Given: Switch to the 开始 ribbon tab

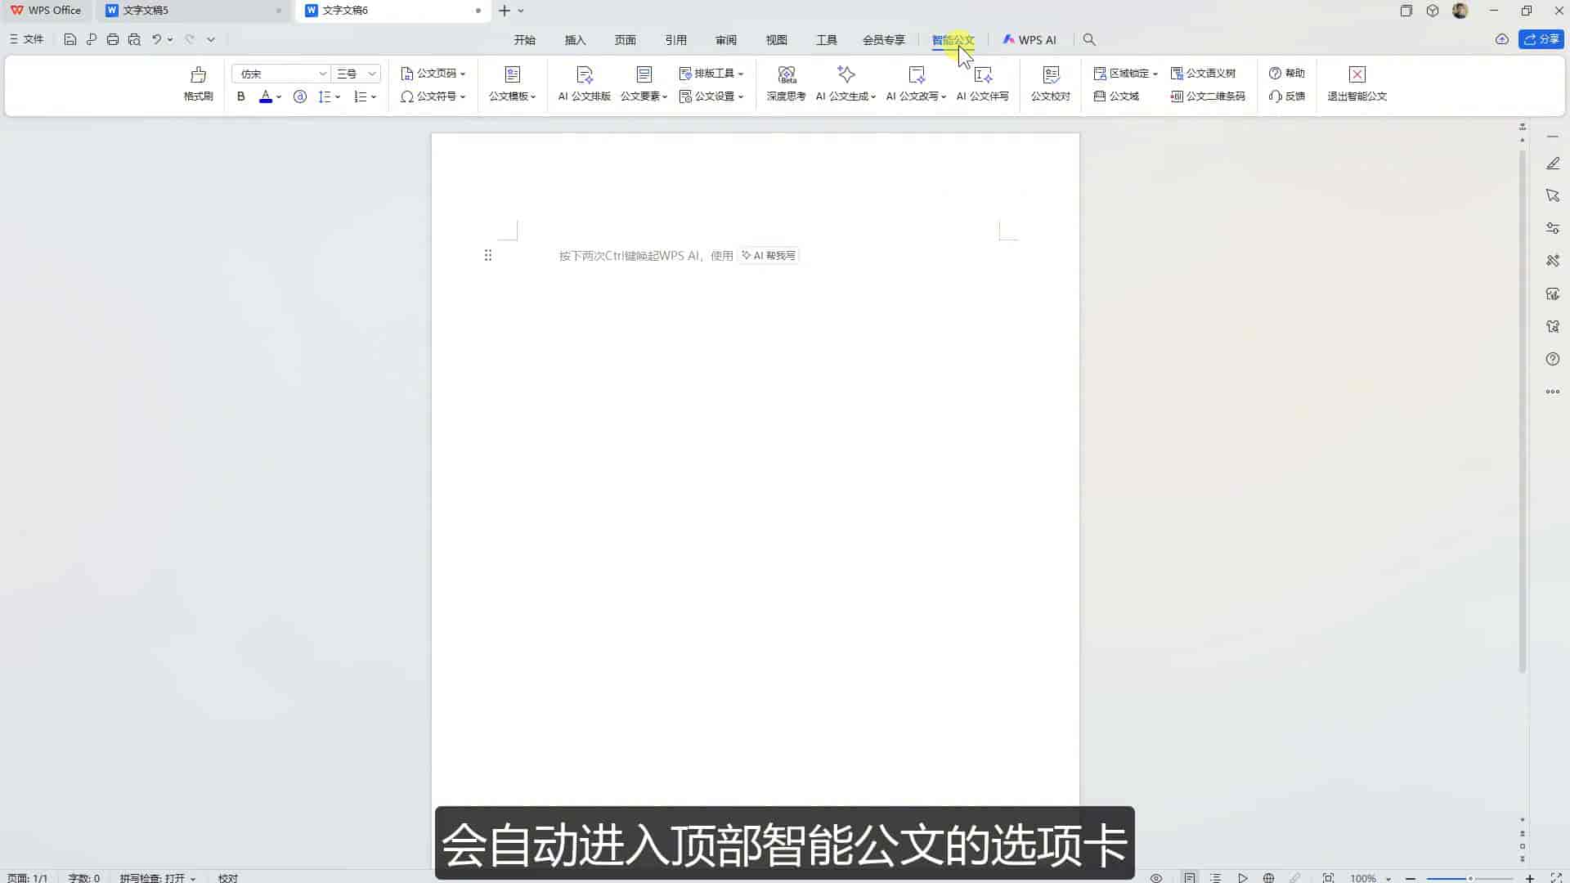Looking at the screenshot, I should pos(524,40).
